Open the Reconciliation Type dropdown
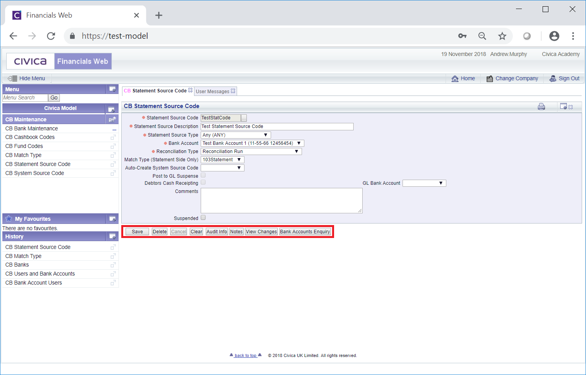 pyautogui.click(x=251, y=151)
